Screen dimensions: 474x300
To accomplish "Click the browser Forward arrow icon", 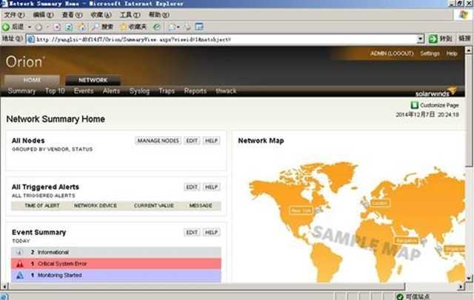I will click(x=39, y=27).
